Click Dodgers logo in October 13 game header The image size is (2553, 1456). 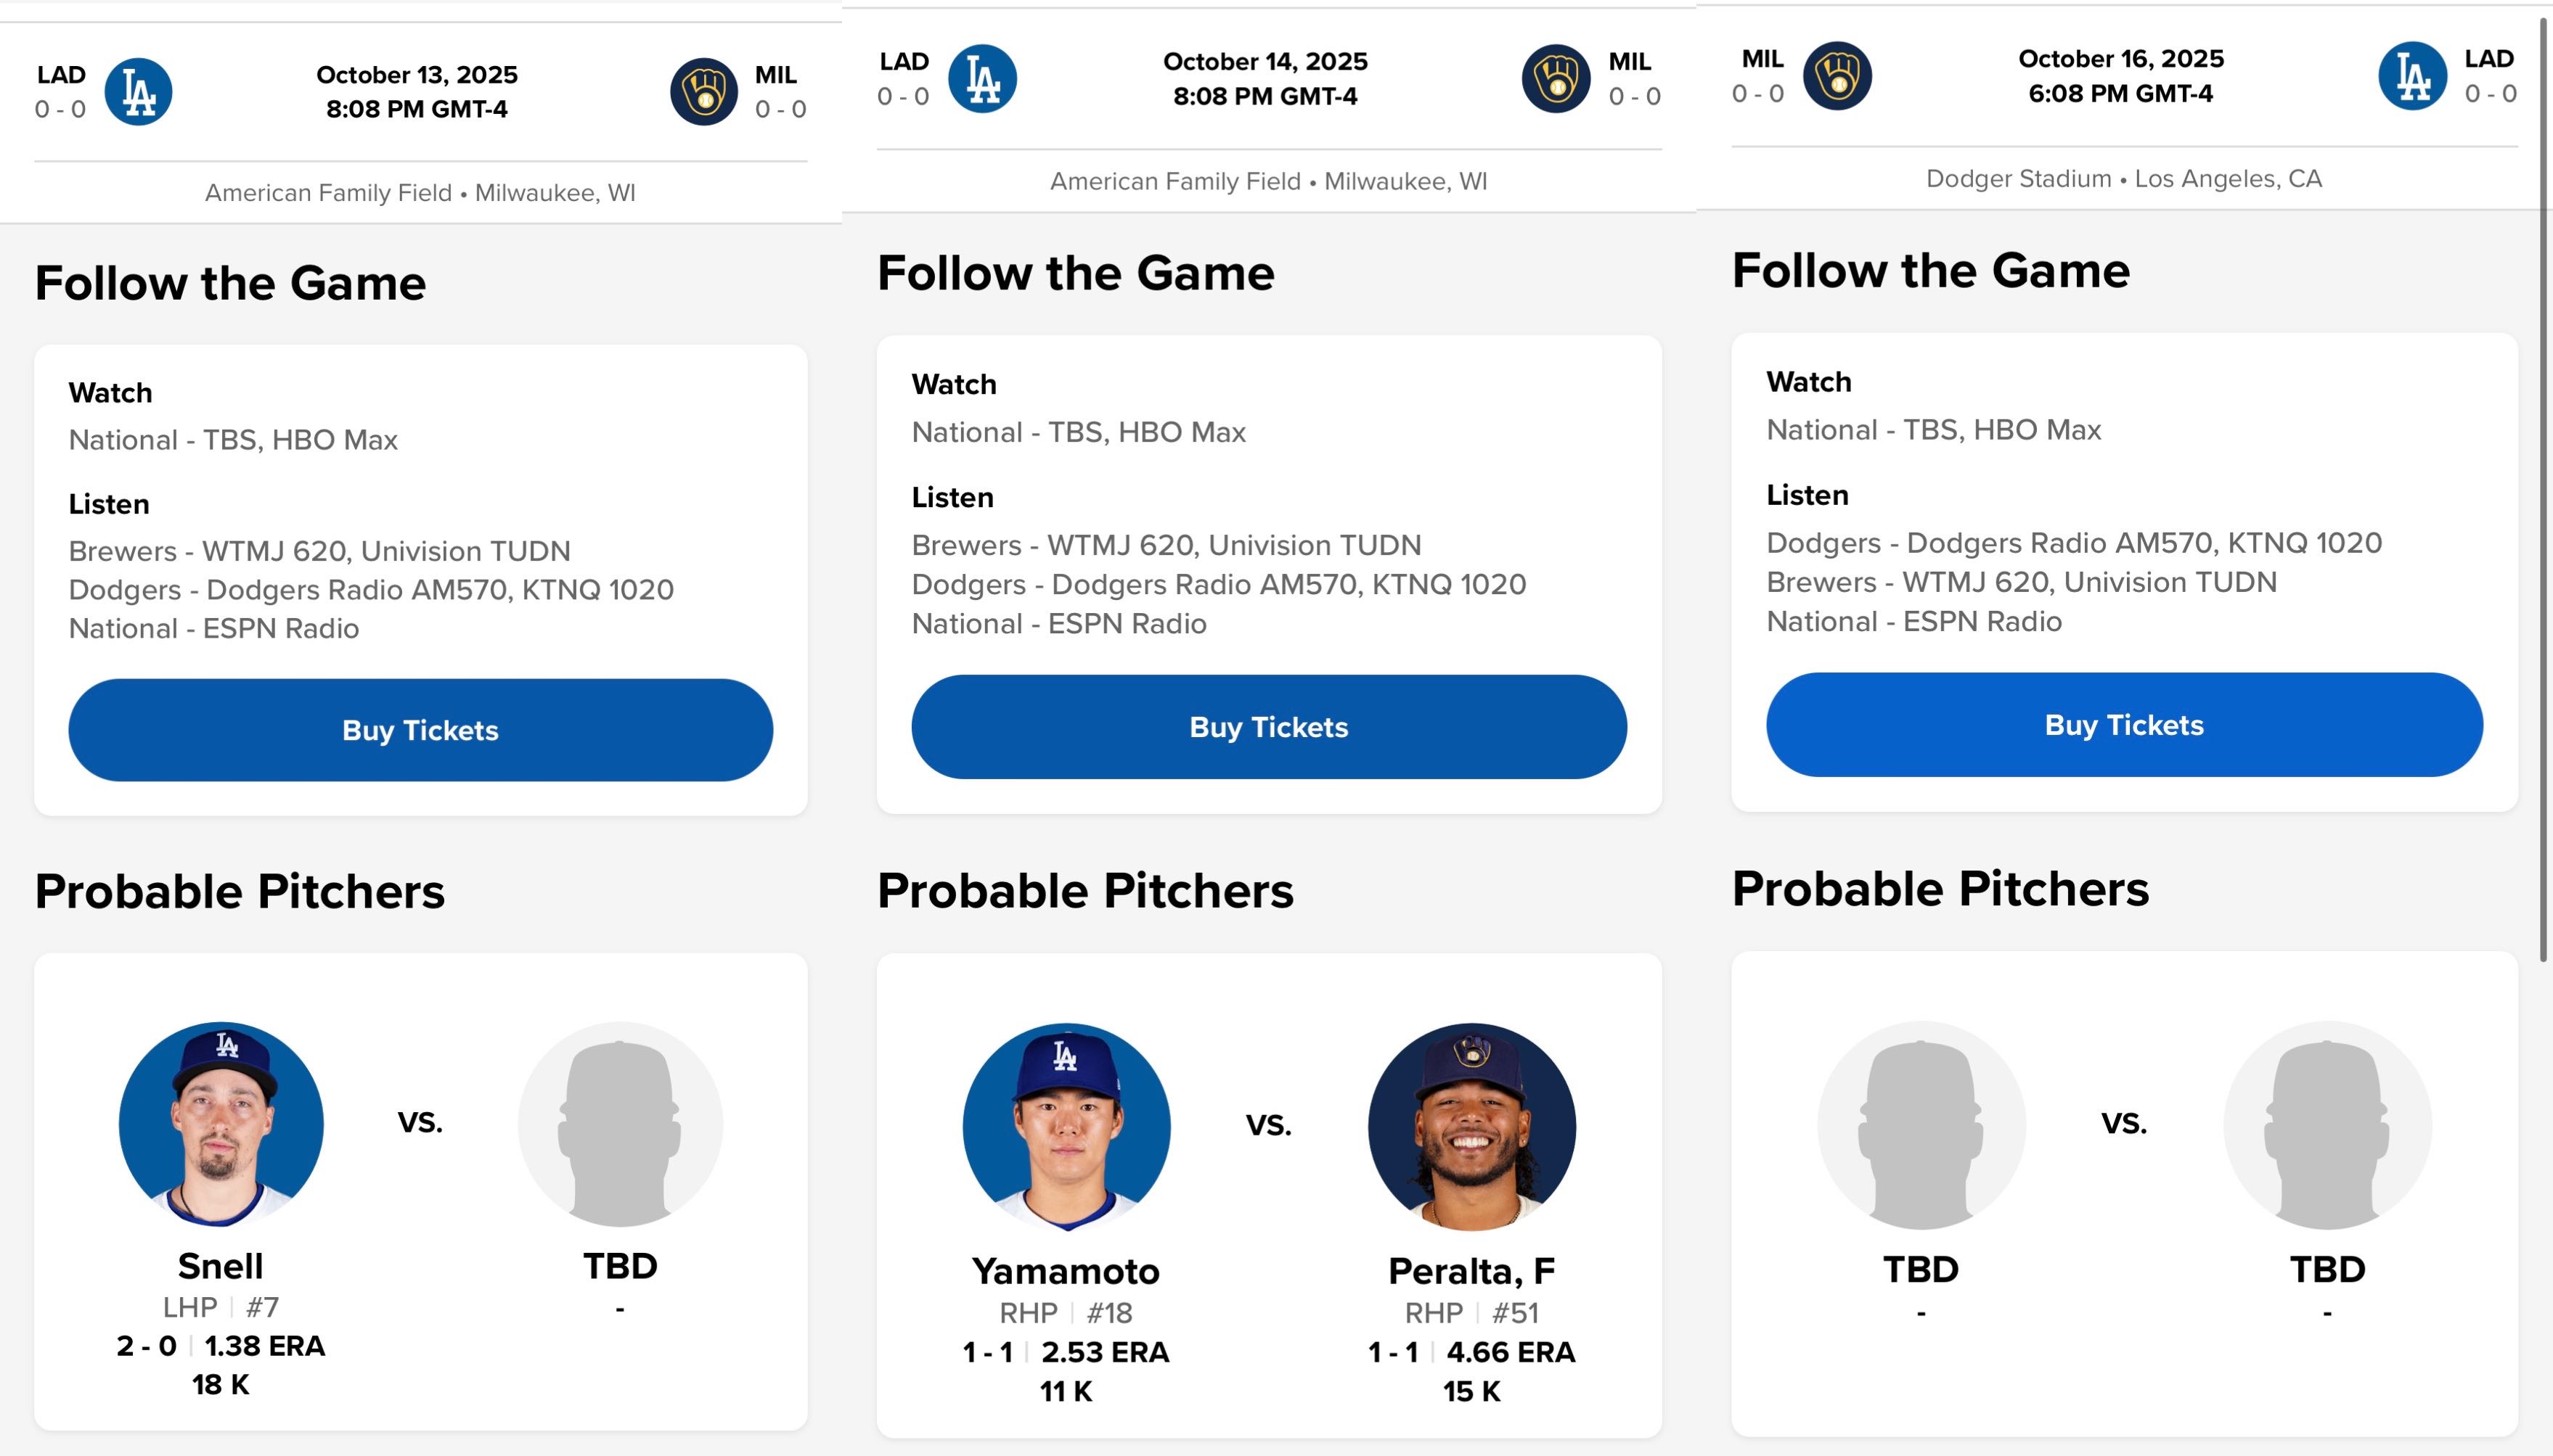click(138, 92)
